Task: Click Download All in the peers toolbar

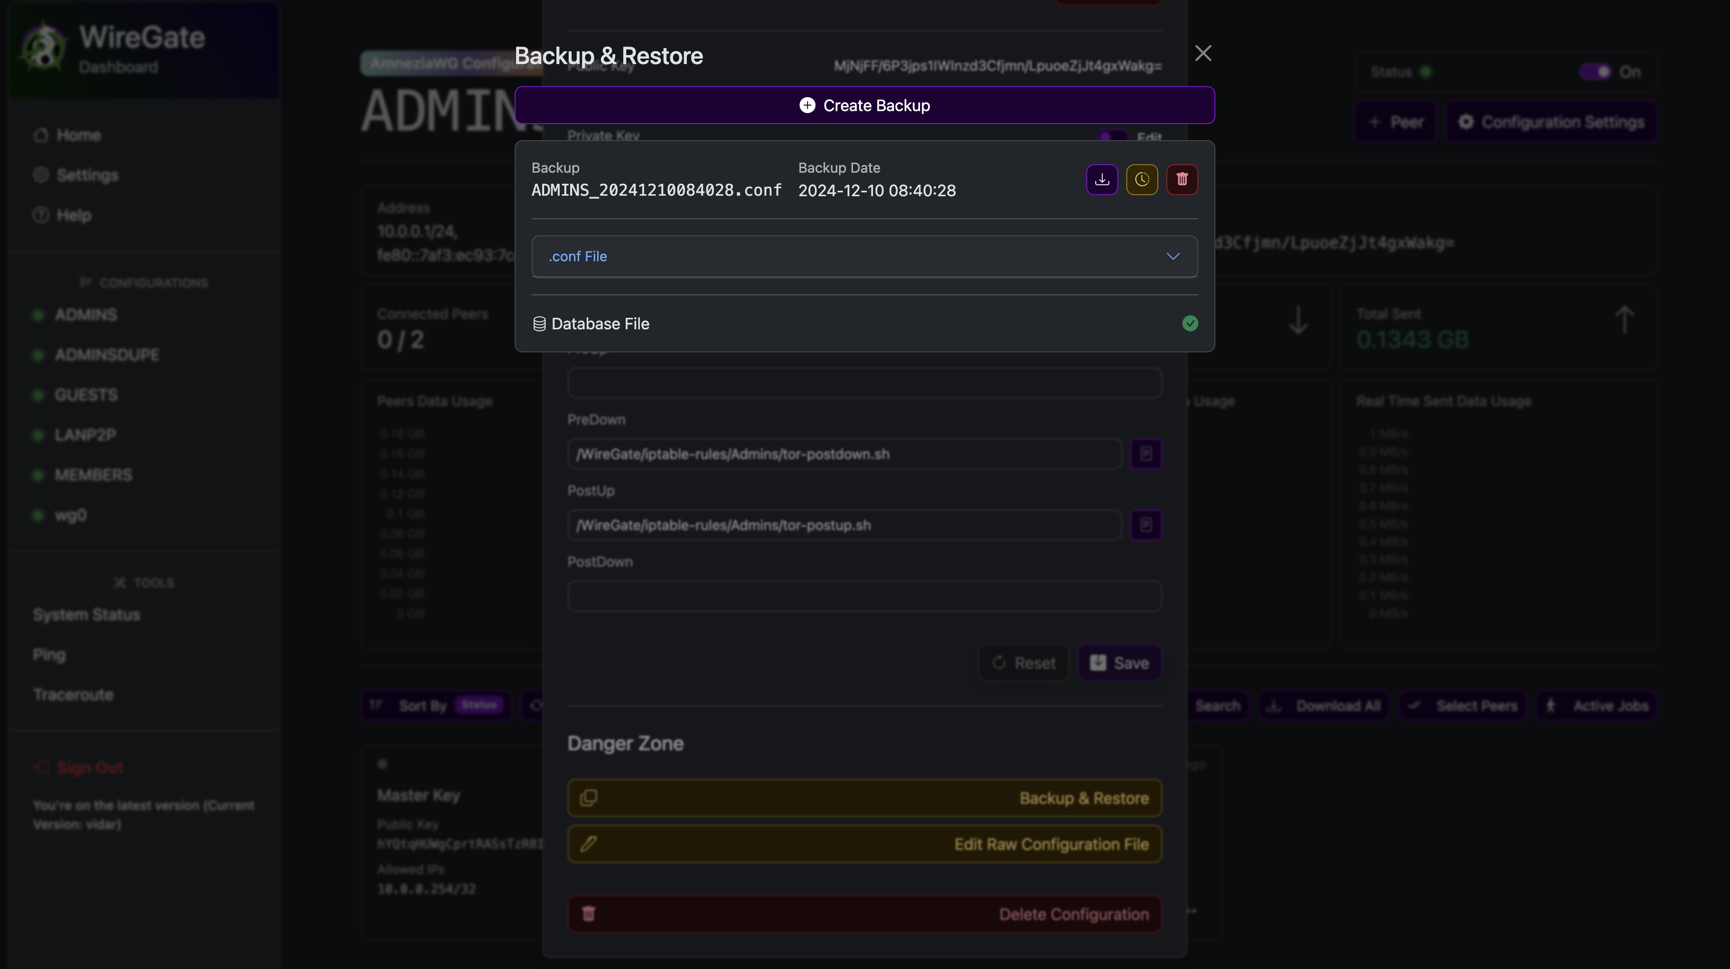Action: click(1323, 706)
